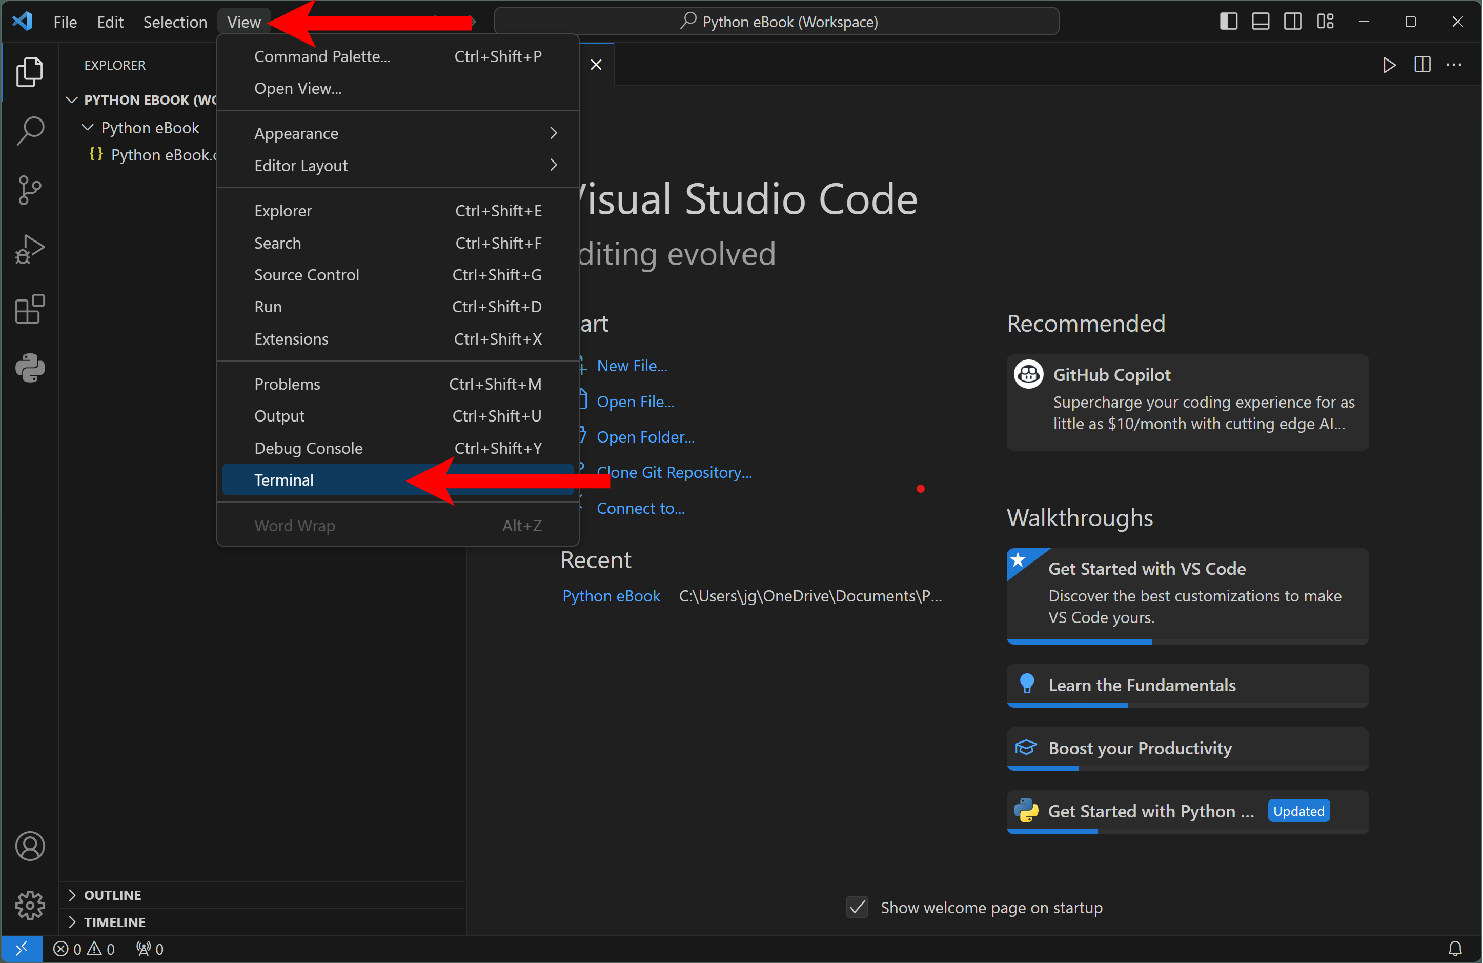Select Terminal in the View menu
Viewport: 1483px width, 963px height.
[398, 480]
